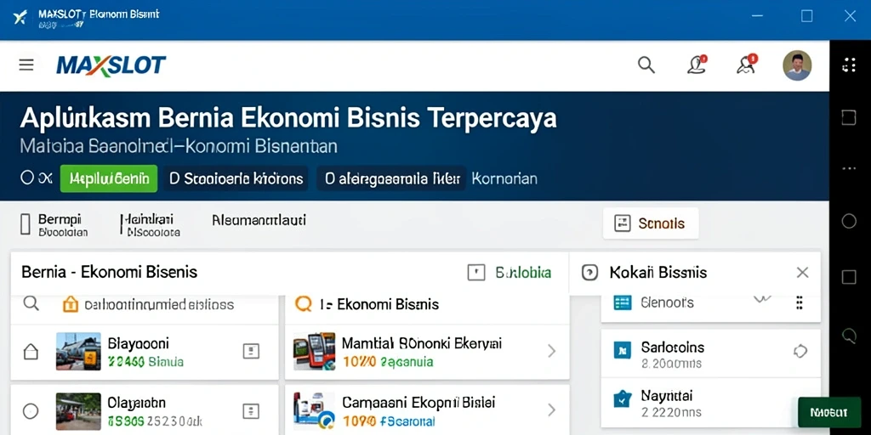Click the home icon in the Blayaooni row
Image resolution: width=871 pixels, height=435 pixels.
point(31,352)
